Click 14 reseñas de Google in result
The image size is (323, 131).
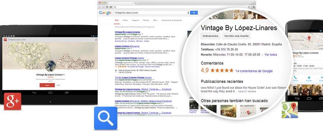[x=135, y=67]
